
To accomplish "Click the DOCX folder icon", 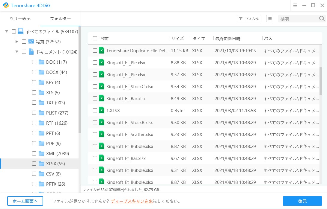I will pyautogui.click(x=41, y=72).
